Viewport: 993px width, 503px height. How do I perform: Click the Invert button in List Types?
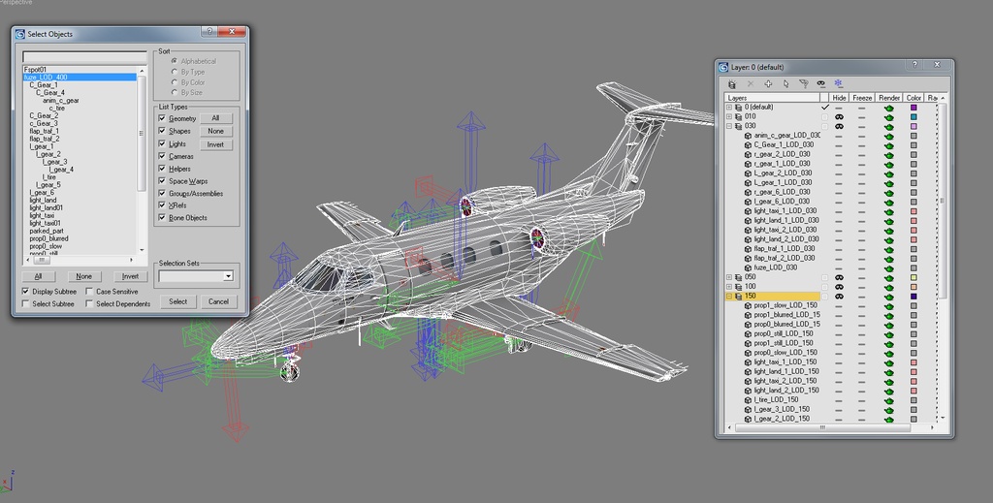215,144
